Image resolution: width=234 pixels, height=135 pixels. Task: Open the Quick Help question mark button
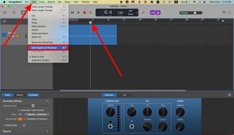(14, 12)
